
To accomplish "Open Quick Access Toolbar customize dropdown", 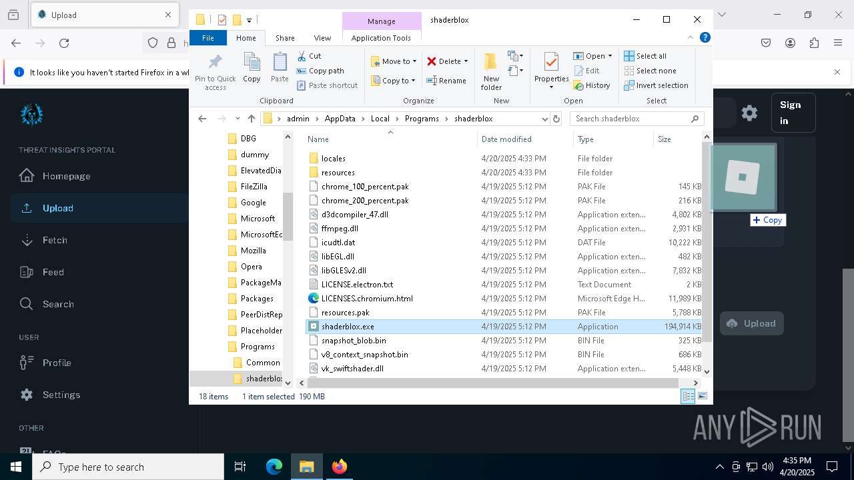I will pos(249,20).
